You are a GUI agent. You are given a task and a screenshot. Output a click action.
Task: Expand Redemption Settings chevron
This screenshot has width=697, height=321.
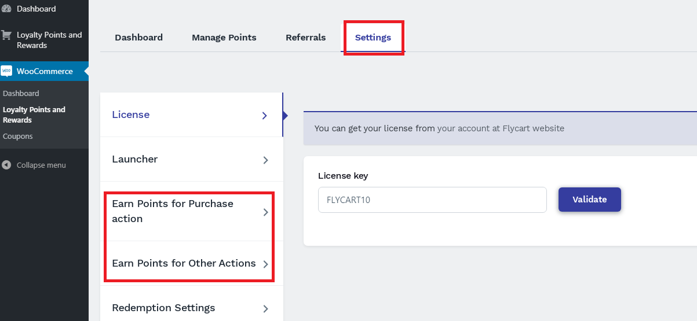coord(265,308)
